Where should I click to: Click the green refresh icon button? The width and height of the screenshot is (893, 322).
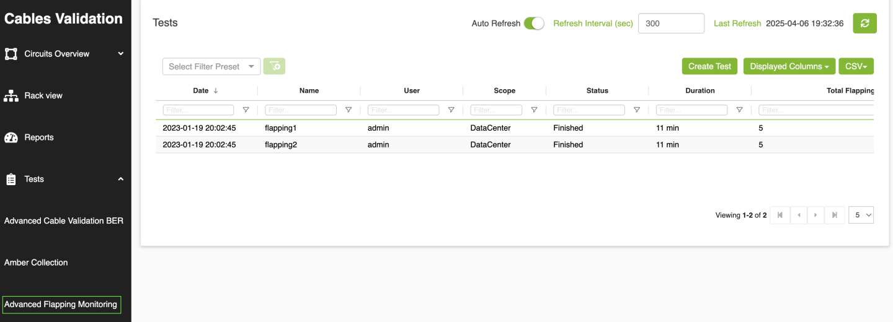click(x=864, y=24)
